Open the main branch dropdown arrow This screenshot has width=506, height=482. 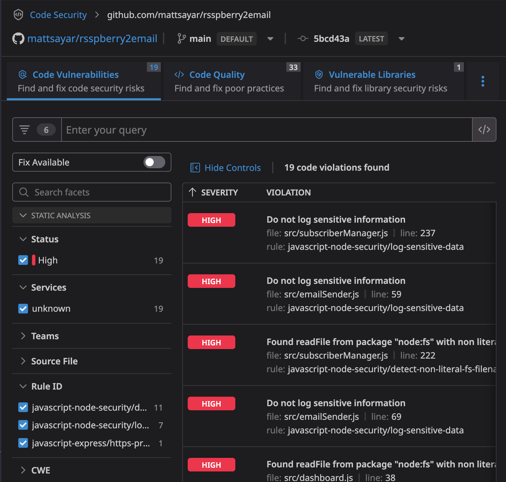270,39
